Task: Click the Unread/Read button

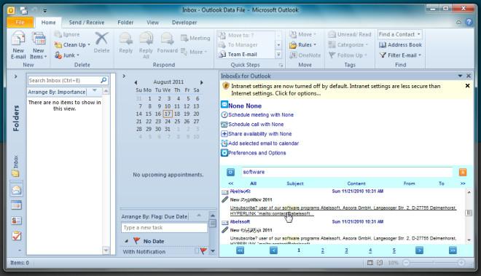Action: [x=350, y=34]
